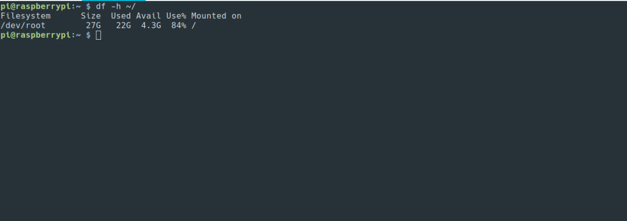Click the Use% column header

tap(176, 16)
